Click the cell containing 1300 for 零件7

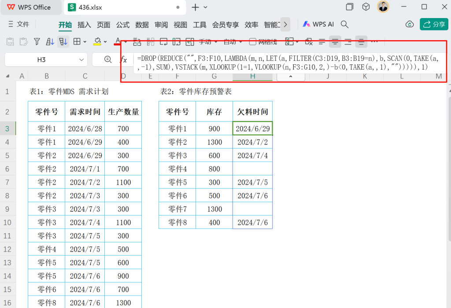(214, 209)
